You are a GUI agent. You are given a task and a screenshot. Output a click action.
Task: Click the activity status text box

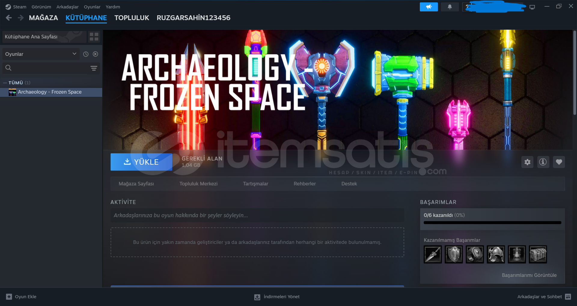tap(257, 215)
